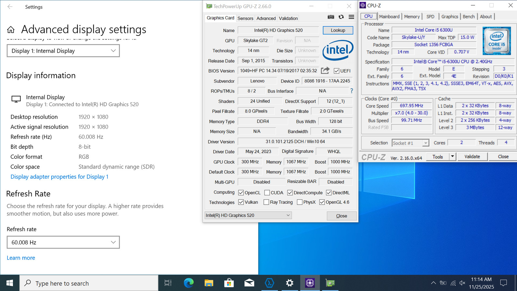517x291 pixels.
Task: Open PowerShell from the taskbar
Action: coord(269,283)
